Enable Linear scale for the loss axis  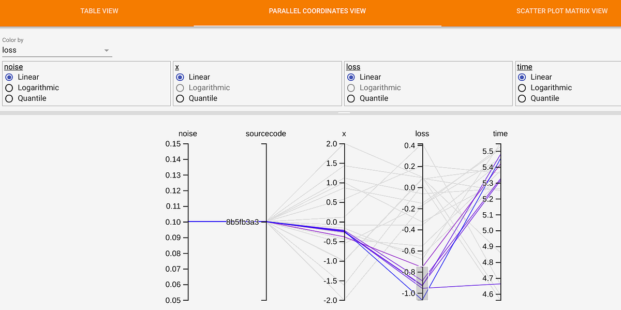(x=351, y=77)
